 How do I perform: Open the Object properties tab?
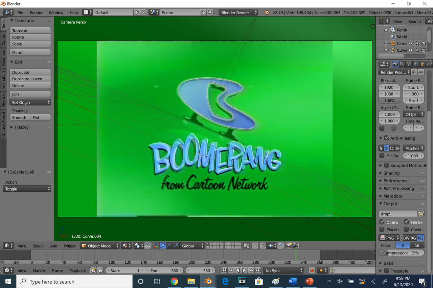(x=423, y=64)
